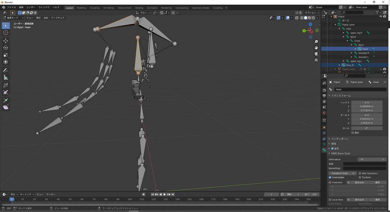Image resolution: width=390 pixels, height=212 pixels.
Task: Enable the Local Axes checkbox
Action: (x=330, y=200)
